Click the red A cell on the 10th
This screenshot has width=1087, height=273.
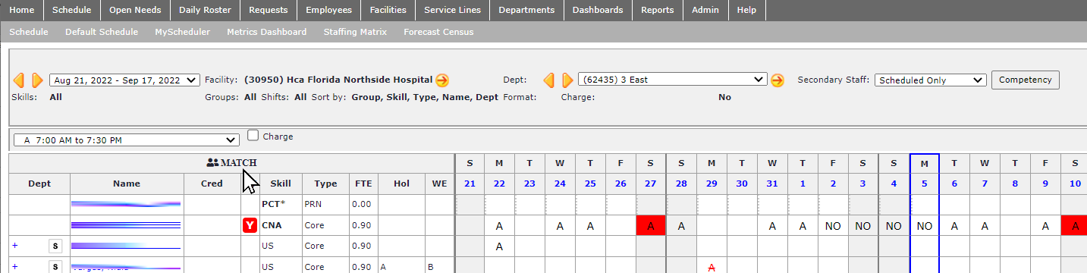point(1076,225)
